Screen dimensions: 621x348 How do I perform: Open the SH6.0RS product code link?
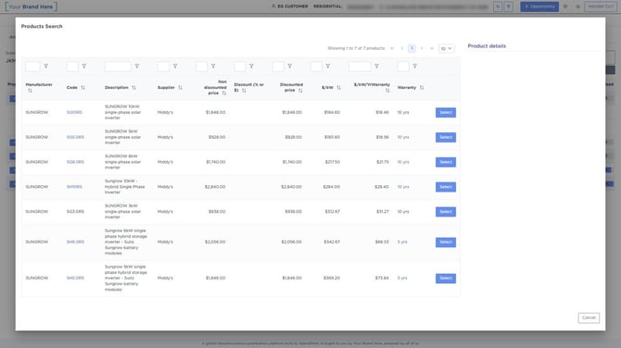pyautogui.click(x=75, y=242)
